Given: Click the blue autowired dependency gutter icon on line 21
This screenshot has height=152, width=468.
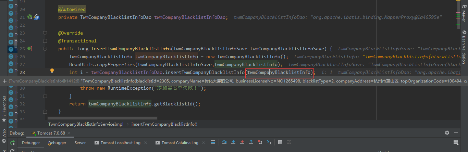Looking at the screenshot, I should [x=36, y=17].
